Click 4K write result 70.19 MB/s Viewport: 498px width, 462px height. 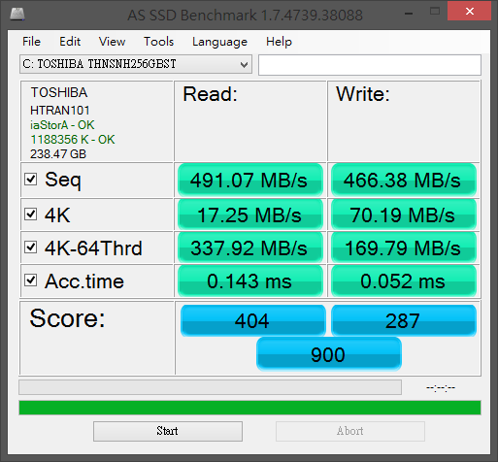coord(404,214)
